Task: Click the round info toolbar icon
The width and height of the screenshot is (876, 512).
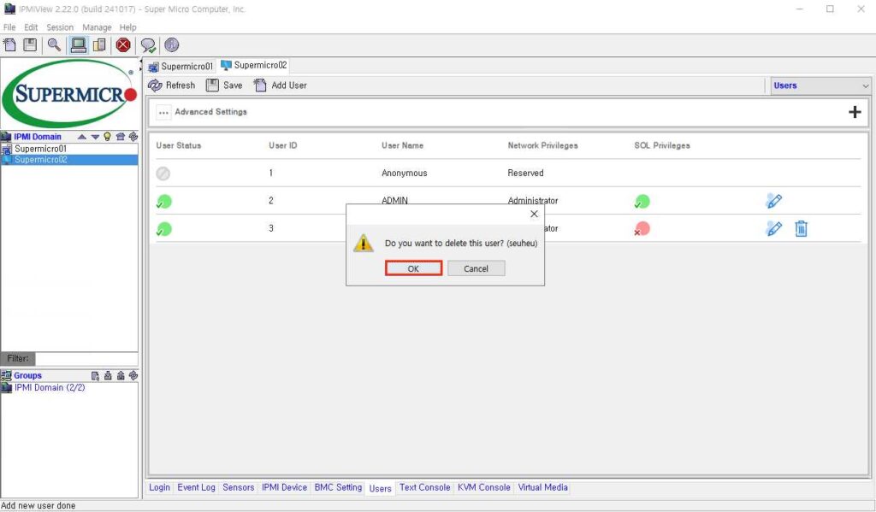Action: pos(171,44)
